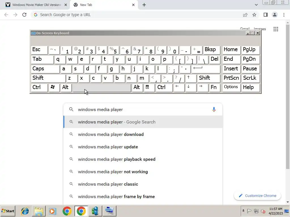Open the Windows Start menu
The image size is (290, 217).
point(8,211)
